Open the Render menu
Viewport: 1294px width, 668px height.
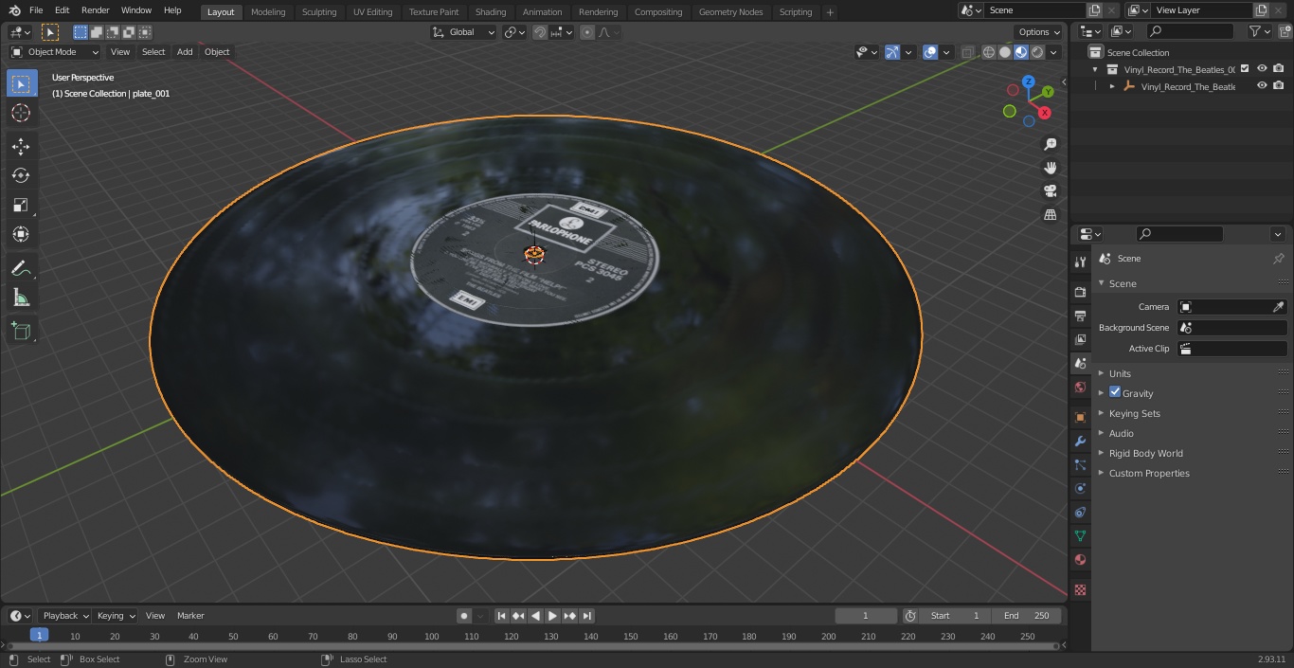coord(95,10)
